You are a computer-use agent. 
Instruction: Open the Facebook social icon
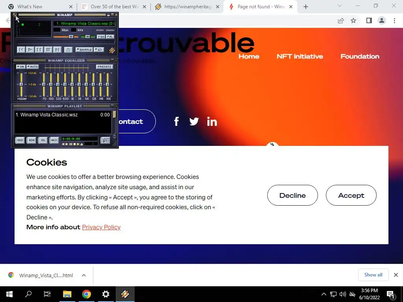(x=176, y=122)
